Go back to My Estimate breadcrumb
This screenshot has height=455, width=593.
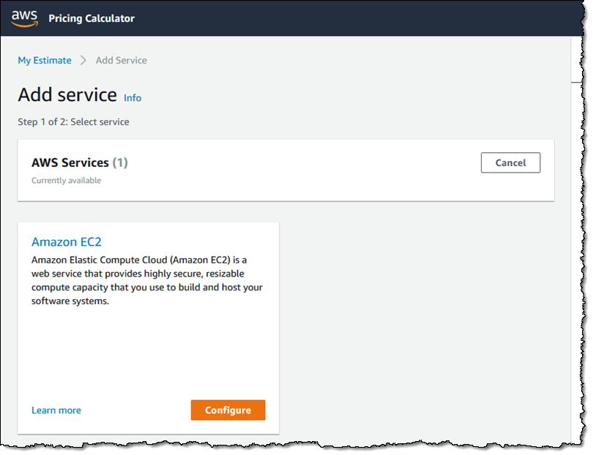coord(45,60)
